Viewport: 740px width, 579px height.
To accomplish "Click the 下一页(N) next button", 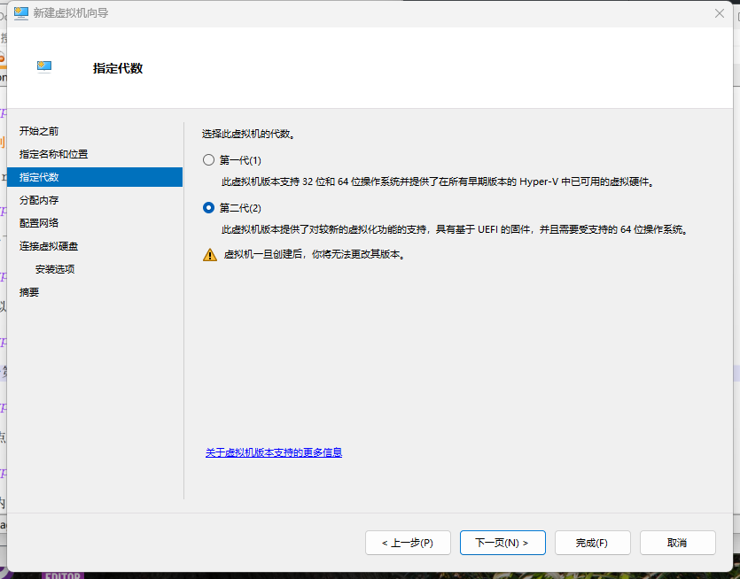I will 502,543.
